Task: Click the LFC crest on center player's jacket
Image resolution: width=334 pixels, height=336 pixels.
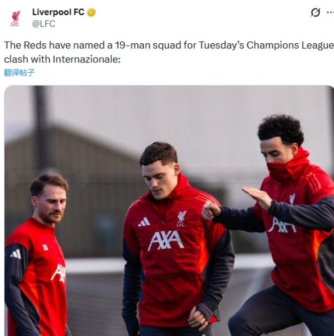Action: pos(181,218)
